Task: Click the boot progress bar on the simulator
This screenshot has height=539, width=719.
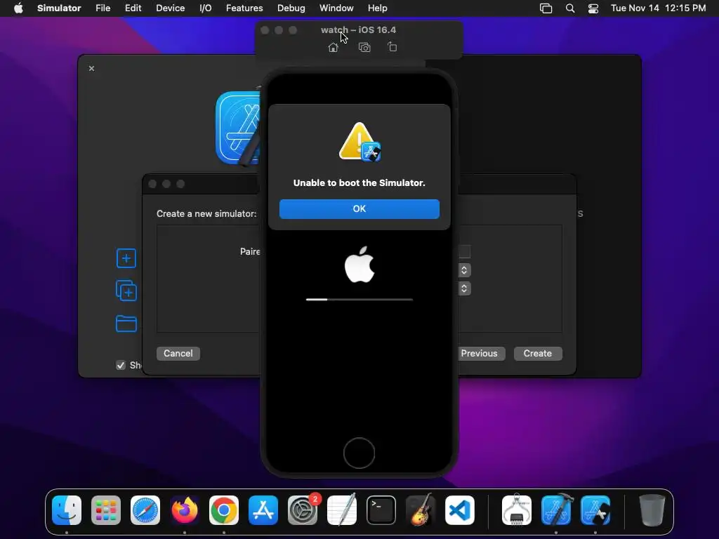Action: click(x=359, y=299)
